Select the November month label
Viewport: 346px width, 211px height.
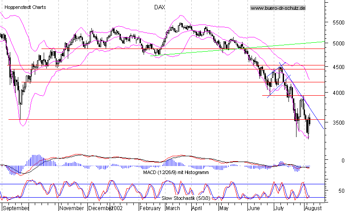72,208
